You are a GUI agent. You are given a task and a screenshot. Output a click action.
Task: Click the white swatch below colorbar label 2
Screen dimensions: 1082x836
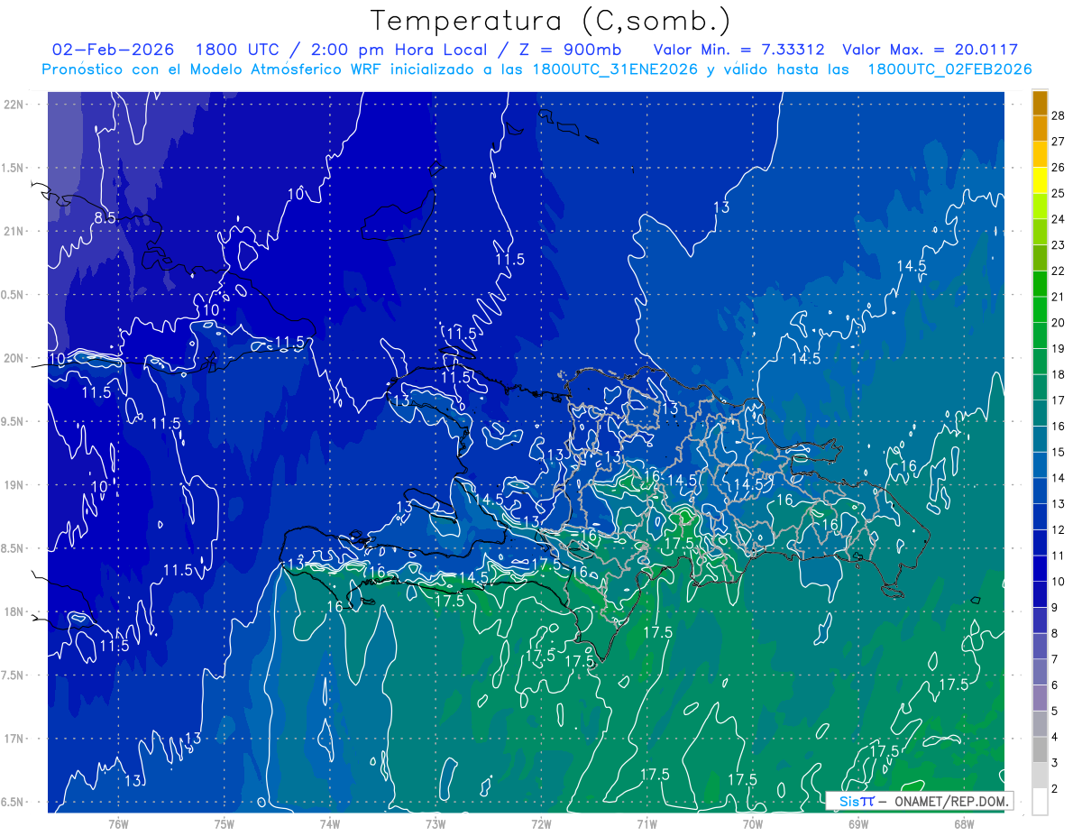coord(1041,802)
